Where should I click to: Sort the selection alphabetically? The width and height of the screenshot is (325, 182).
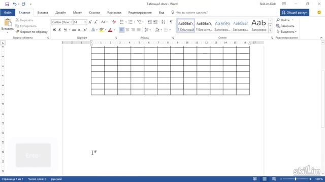(x=163, y=22)
